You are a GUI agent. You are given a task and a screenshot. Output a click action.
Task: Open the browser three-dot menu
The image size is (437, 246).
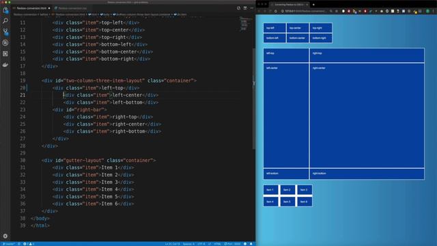click(434, 11)
